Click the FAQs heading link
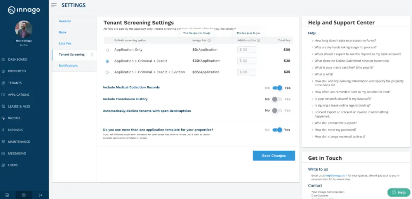This screenshot has height=199, width=412. click(312, 33)
